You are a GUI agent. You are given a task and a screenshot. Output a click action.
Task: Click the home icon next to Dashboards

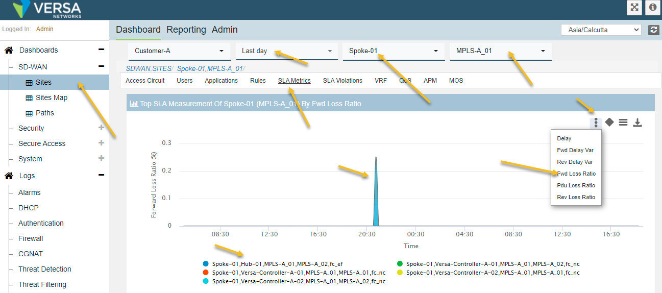[9, 50]
